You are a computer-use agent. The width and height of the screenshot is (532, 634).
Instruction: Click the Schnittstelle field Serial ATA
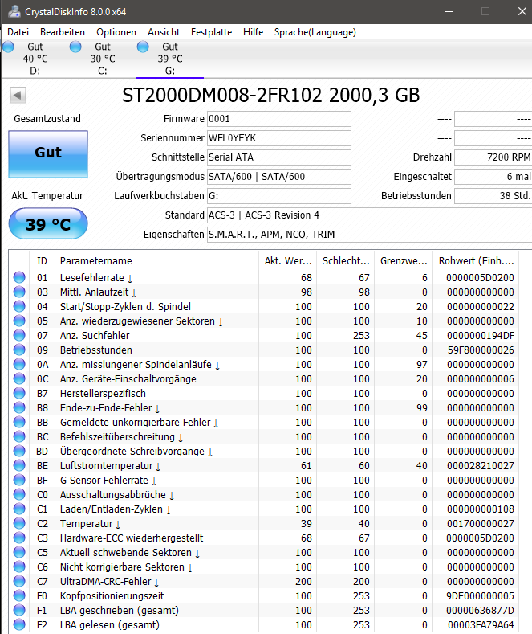coord(279,157)
